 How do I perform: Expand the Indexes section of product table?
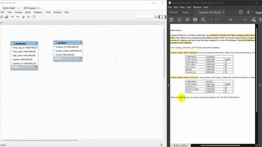click(x=80, y=58)
